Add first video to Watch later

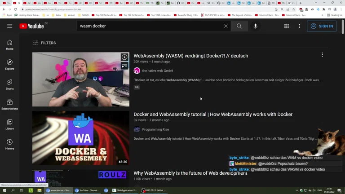click(124, 57)
